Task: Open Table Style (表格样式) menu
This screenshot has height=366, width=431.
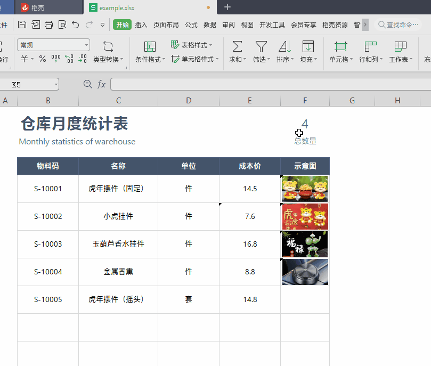Action: pos(192,45)
